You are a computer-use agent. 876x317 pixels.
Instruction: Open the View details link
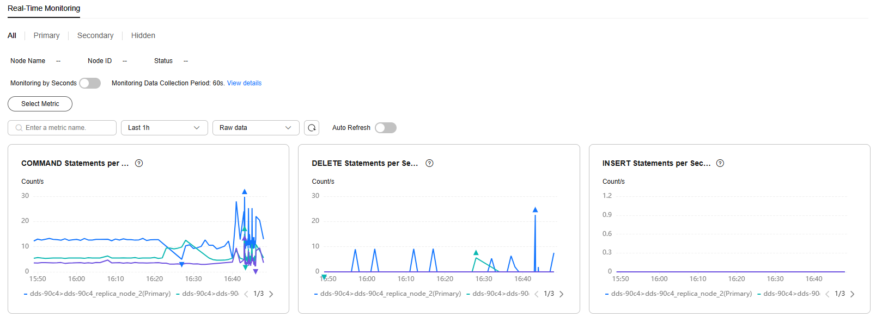(244, 83)
